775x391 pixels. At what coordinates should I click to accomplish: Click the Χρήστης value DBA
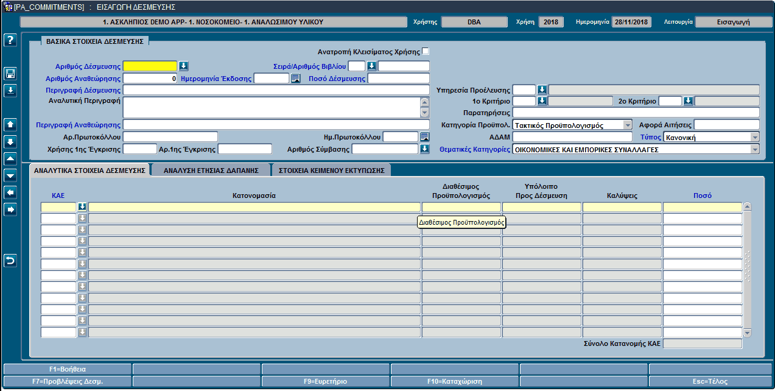(474, 22)
